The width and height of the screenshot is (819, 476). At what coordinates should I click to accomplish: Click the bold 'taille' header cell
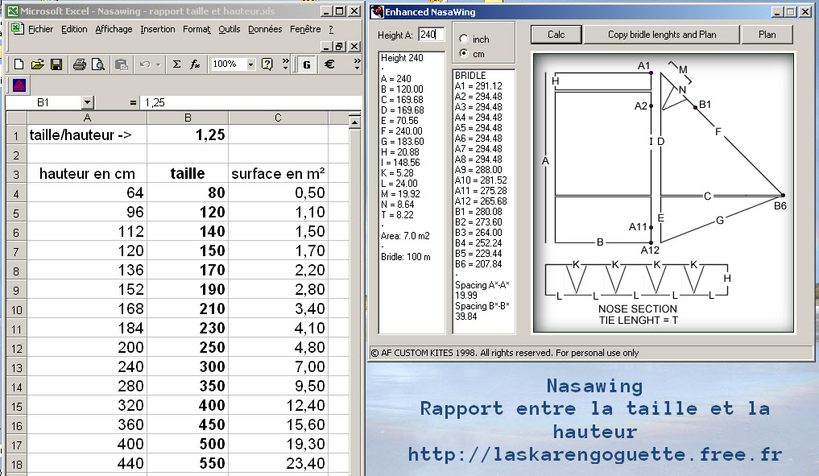tap(188, 173)
